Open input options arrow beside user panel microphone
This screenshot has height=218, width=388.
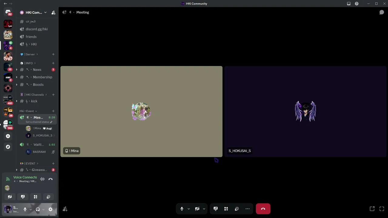pos(31,209)
